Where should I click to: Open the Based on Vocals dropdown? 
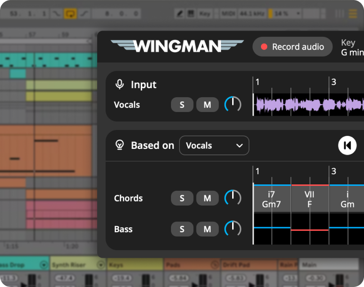coord(214,145)
